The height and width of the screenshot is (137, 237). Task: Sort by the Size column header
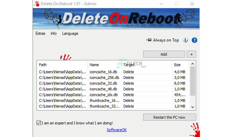pos(181,65)
